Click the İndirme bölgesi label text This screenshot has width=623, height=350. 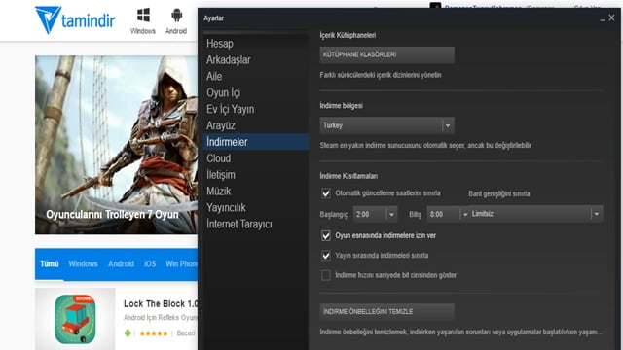pos(342,106)
